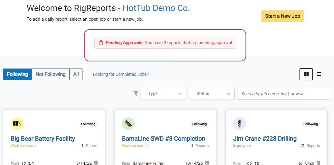334x165 pixels.
Task: Click '1 Report' on Big Bear card
Action: [x=90, y=146]
